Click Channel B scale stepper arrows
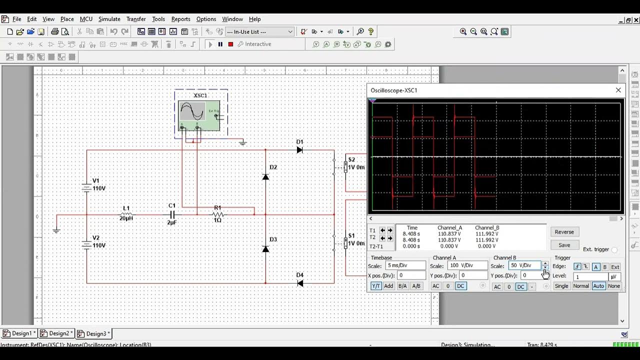This screenshot has height=360, width=640. pyautogui.click(x=545, y=265)
